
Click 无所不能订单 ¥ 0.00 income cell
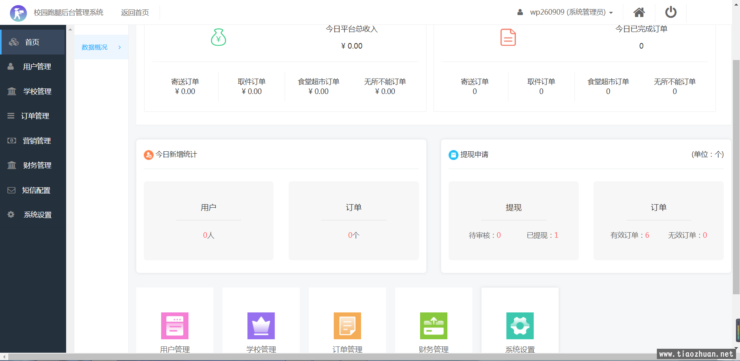click(385, 86)
